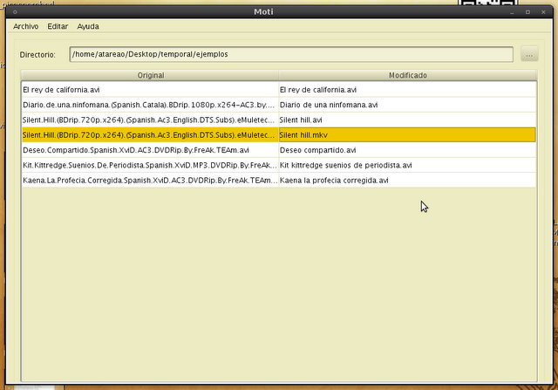558x390 pixels.
Task: Minimize the Moti window
Action: coord(512,12)
